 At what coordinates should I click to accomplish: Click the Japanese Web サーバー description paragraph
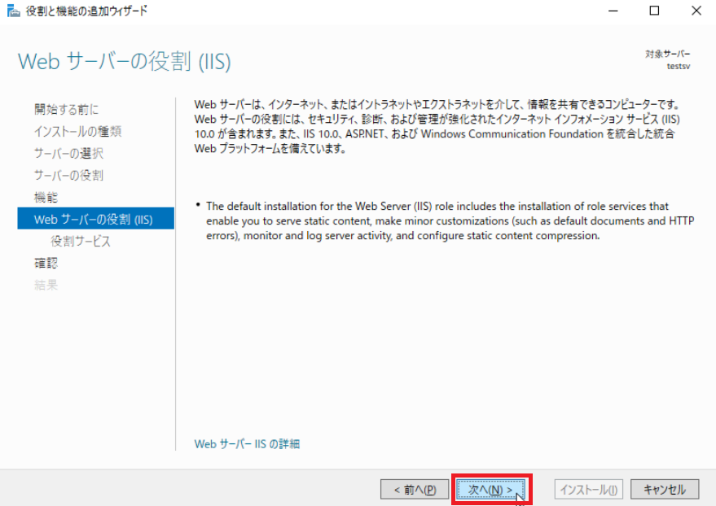click(437, 126)
